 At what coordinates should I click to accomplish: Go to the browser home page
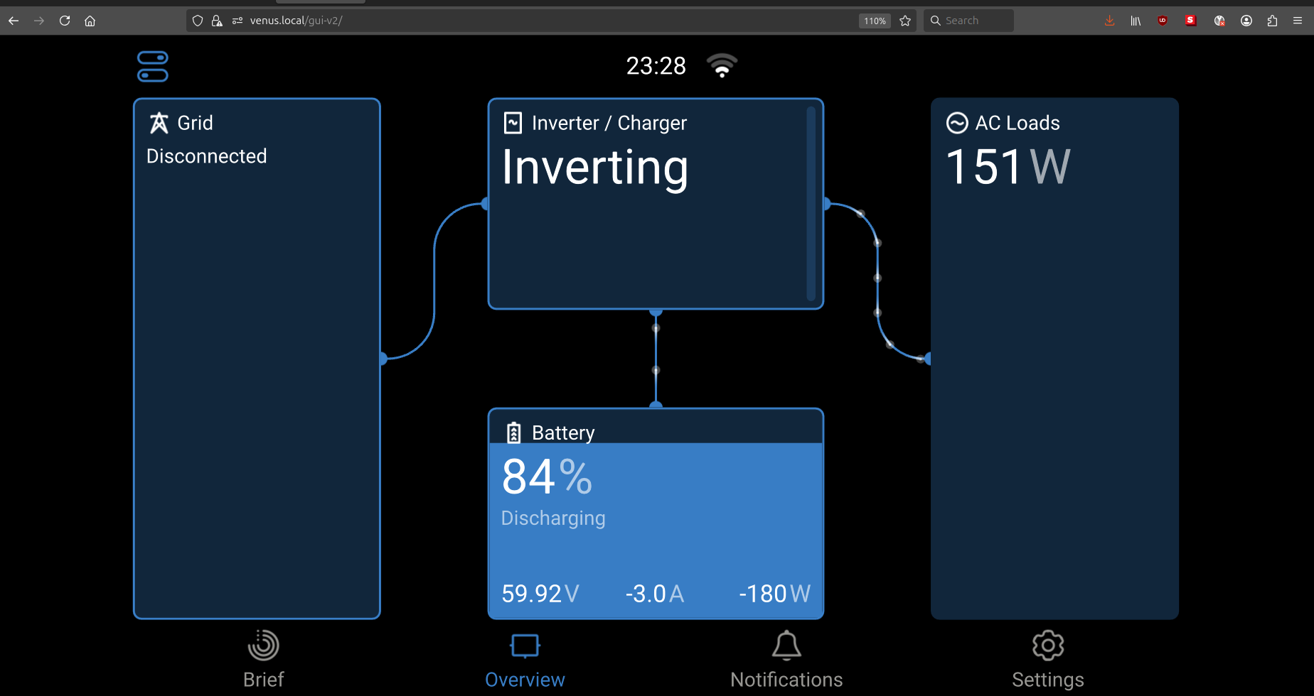[90, 21]
